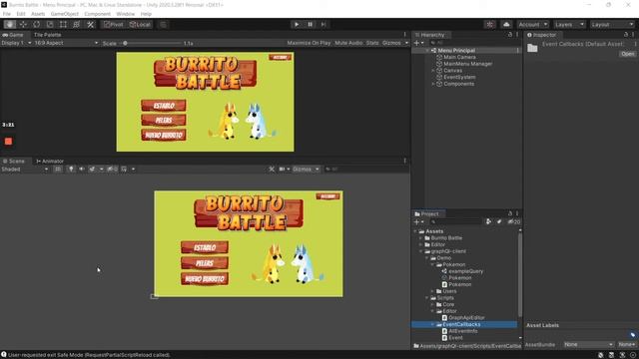The width and height of the screenshot is (639, 359).
Task: Lock the Inspector panel
Action: coord(626,35)
